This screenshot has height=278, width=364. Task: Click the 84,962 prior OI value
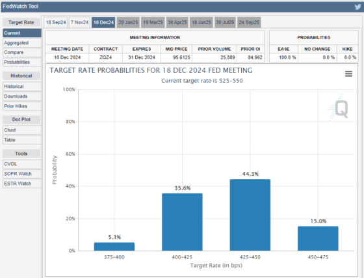click(255, 57)
